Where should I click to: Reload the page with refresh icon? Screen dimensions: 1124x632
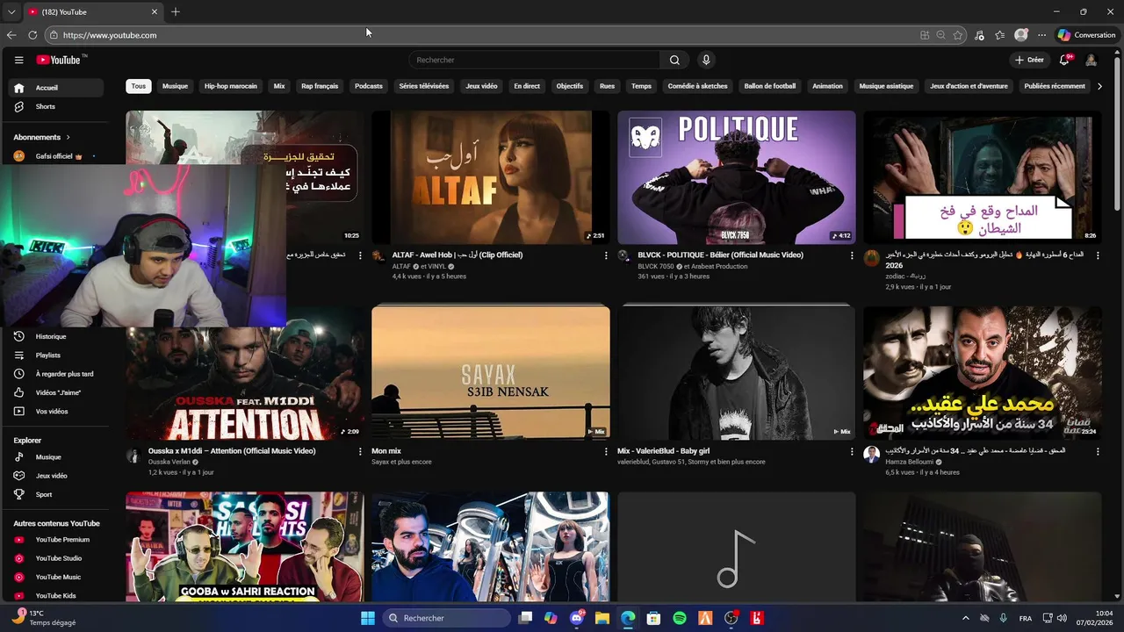point(32,35)
